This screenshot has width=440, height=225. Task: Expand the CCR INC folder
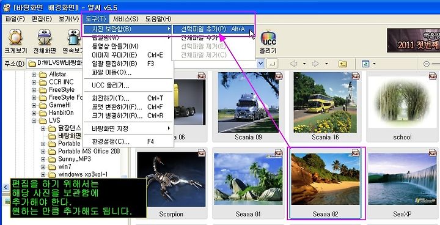tap(34, 83)
